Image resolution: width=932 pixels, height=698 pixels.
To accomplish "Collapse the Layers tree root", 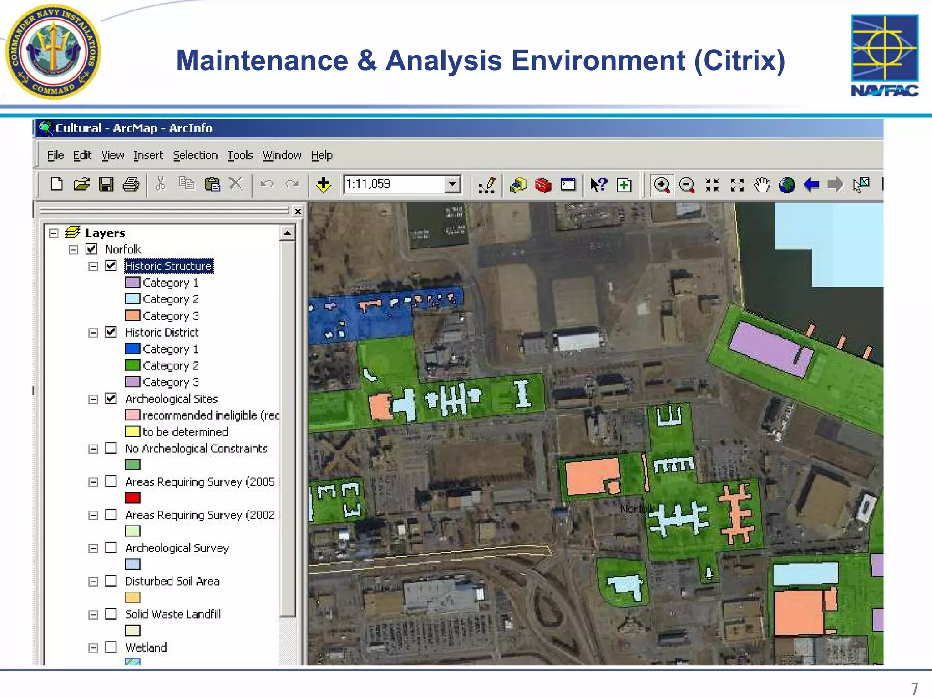I will point(54,233).
